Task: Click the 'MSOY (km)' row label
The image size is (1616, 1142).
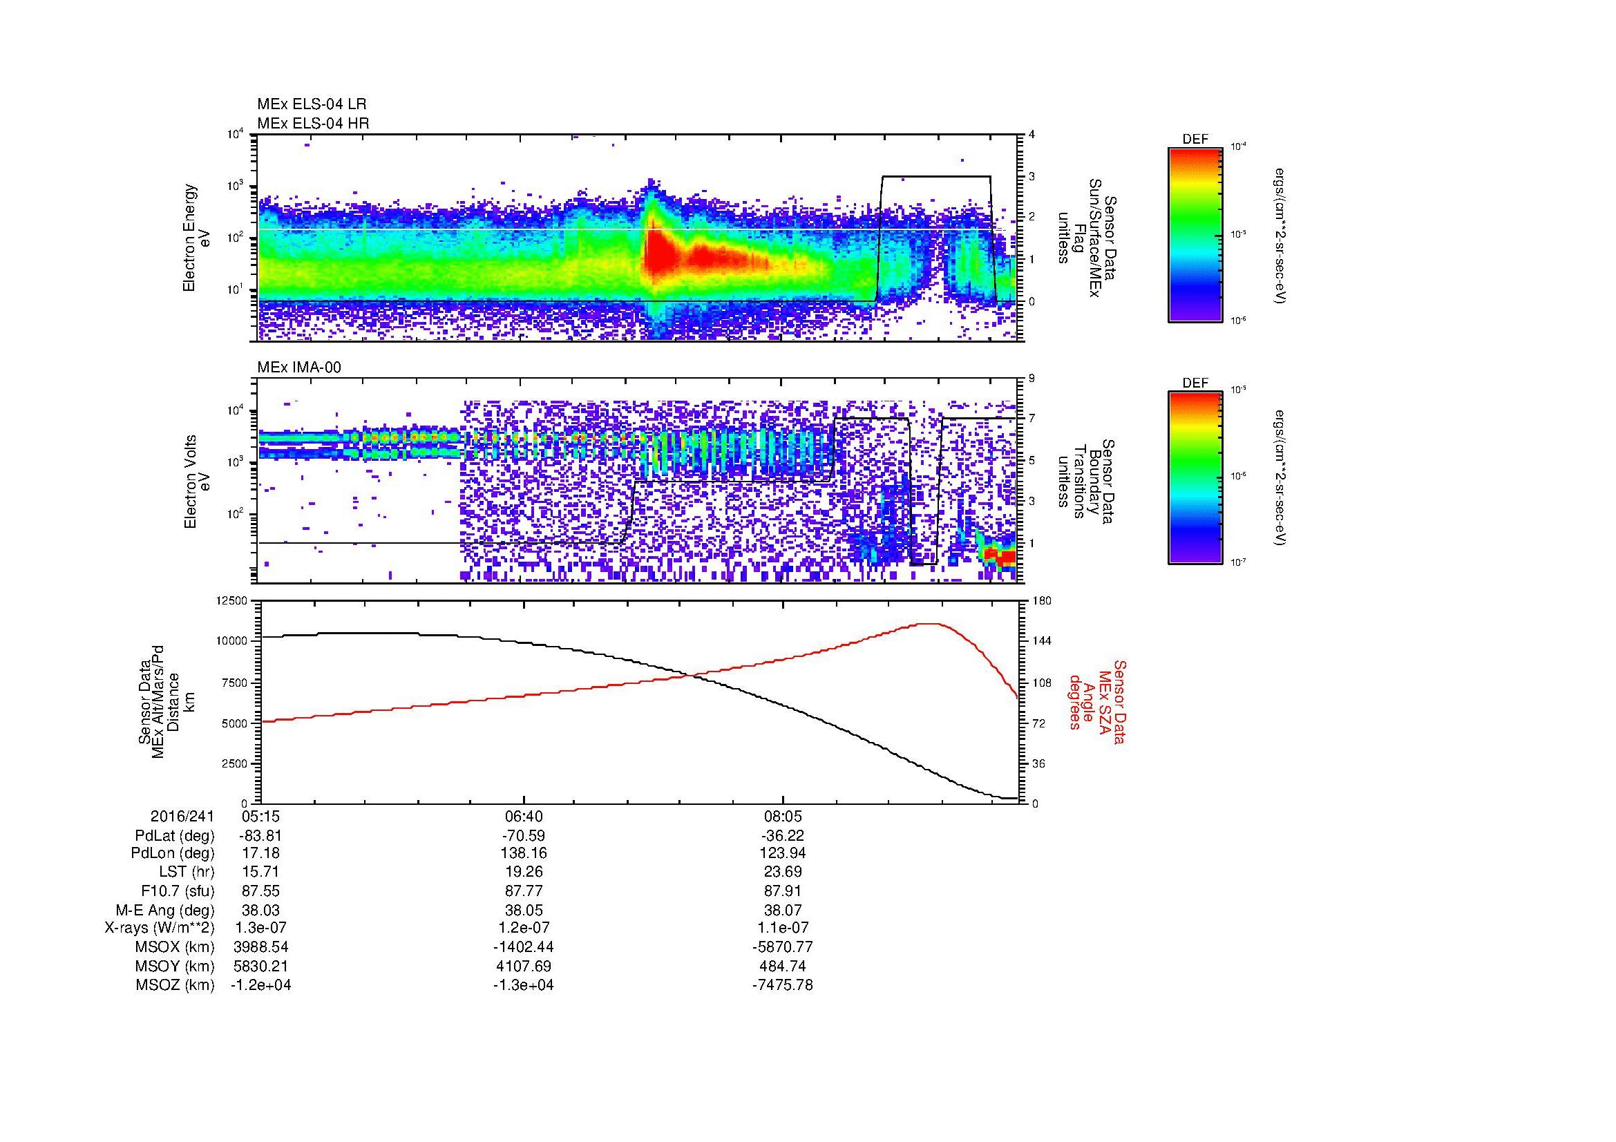Action: click(175, 967)
